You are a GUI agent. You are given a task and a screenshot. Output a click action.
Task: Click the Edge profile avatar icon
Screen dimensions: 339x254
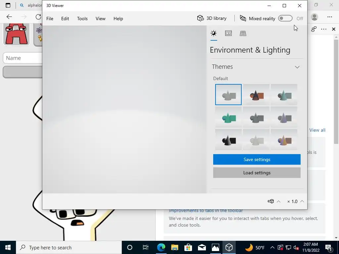pyautogui.click(x=315, y=17)
